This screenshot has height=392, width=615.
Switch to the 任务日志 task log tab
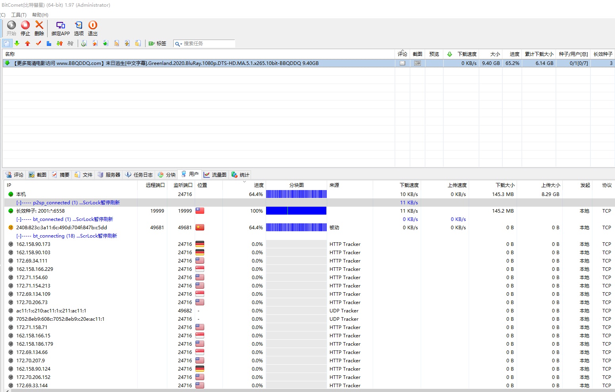pyautogui.click(x=139, y=175)
